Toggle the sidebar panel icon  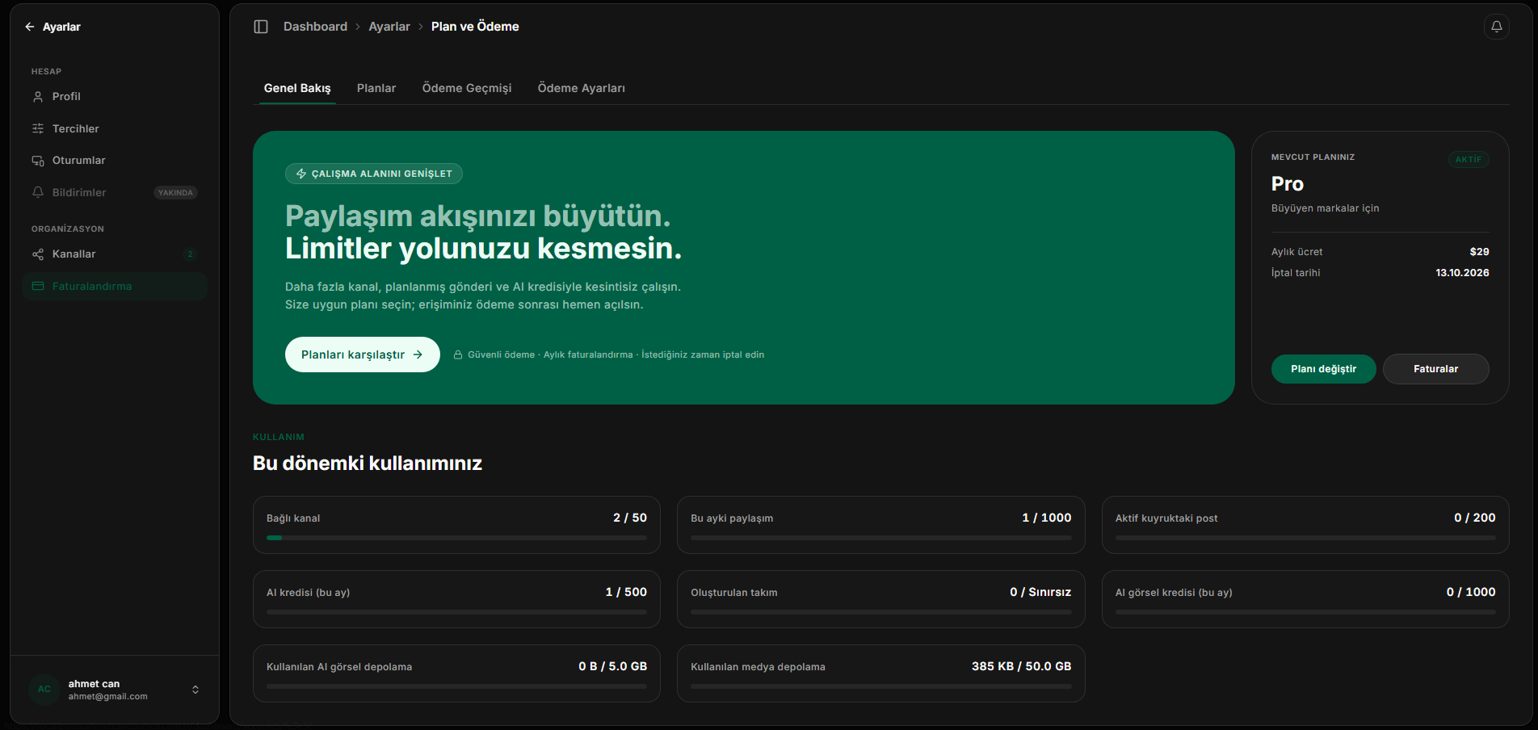pyautogui.click(x=261, y=27)
